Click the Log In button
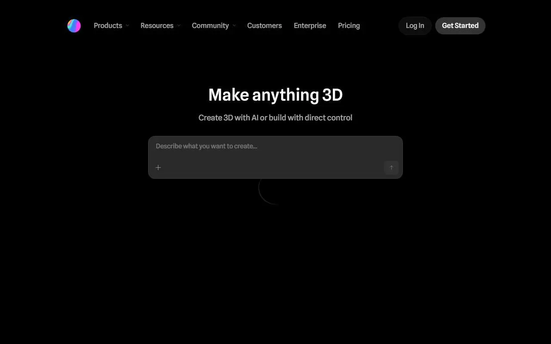The width and height of the screenshot is (551, 344). click(415, 26)
